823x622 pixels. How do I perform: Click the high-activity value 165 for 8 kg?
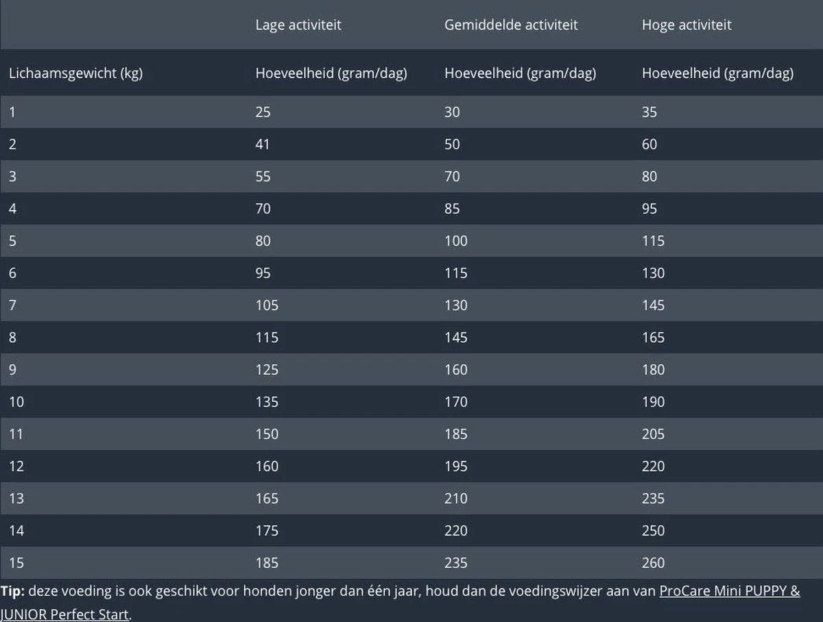click(x=653, y=337)
